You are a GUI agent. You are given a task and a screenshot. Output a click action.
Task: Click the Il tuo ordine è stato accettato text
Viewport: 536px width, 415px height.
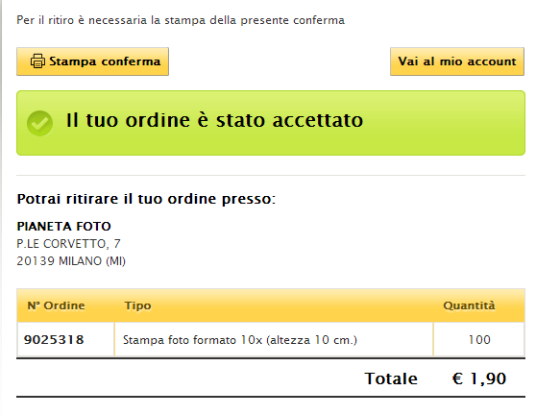214,120
